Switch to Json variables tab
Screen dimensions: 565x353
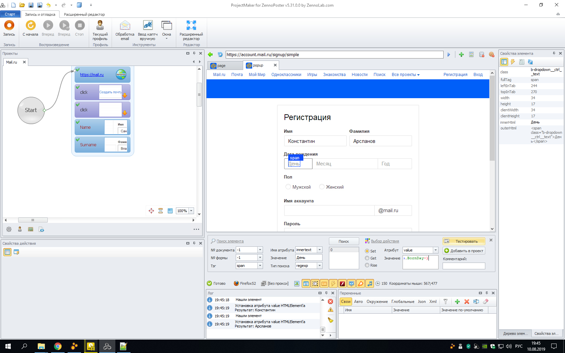[422, 302]
